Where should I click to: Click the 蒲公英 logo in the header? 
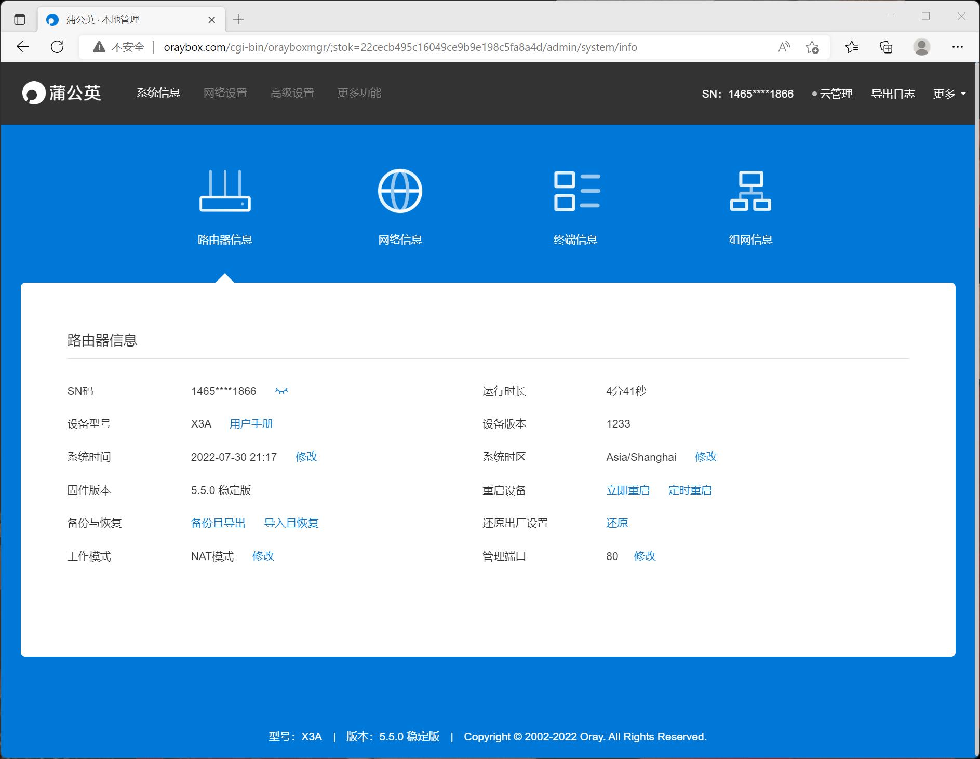pos(62,93)
